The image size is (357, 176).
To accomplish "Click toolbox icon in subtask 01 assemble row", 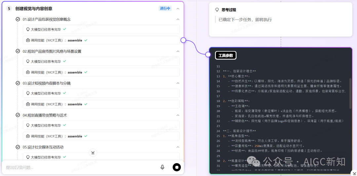I will point(28,40).
